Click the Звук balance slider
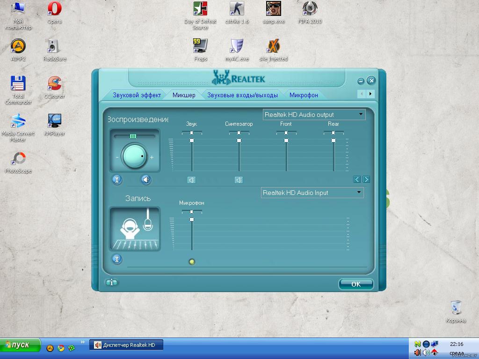 point(192,133)
